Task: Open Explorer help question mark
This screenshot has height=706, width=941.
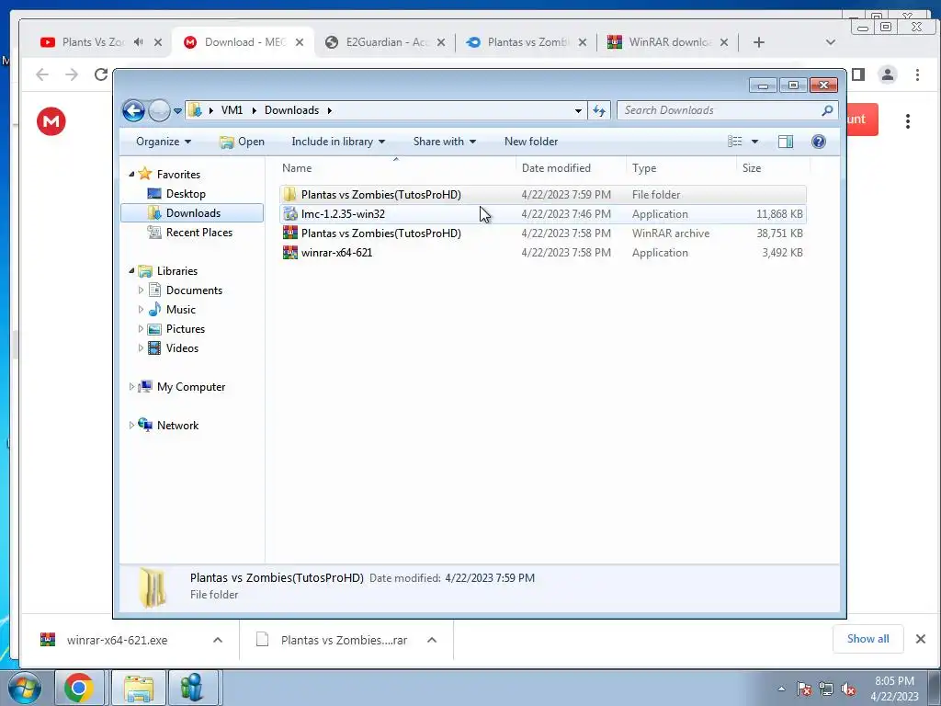Action: click(819, 142)
